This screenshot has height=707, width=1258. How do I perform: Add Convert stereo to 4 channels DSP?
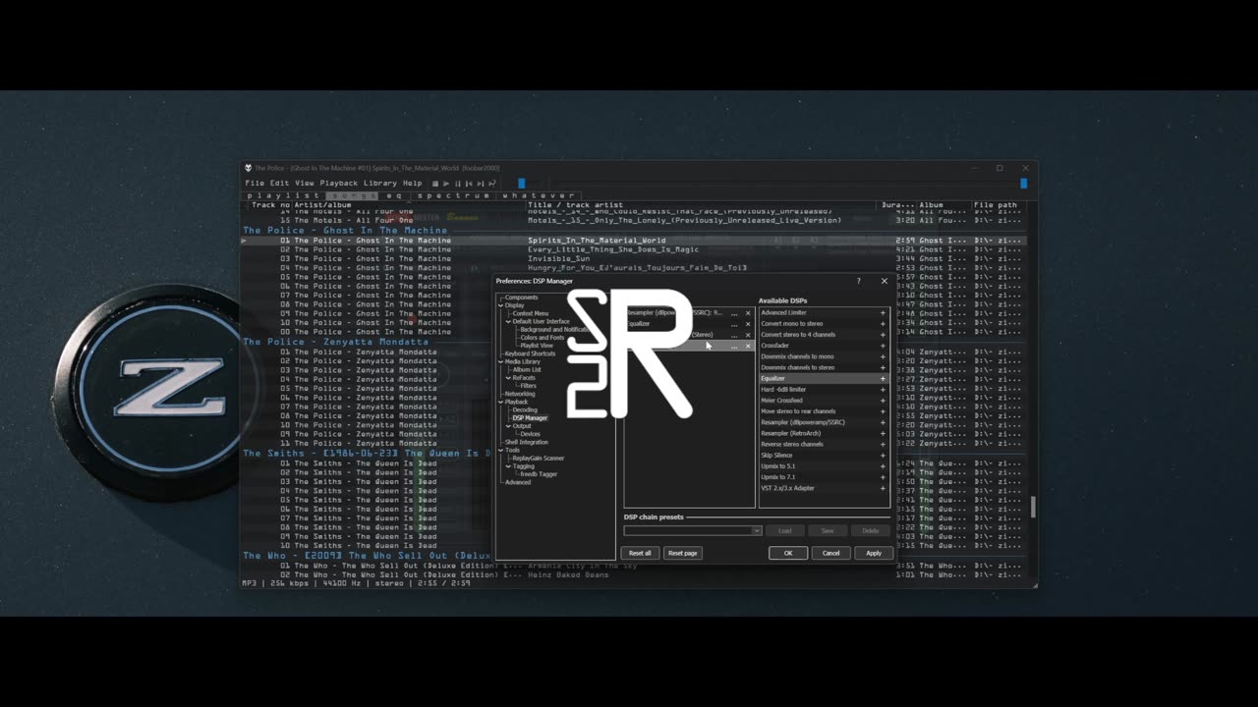[883, 335]
